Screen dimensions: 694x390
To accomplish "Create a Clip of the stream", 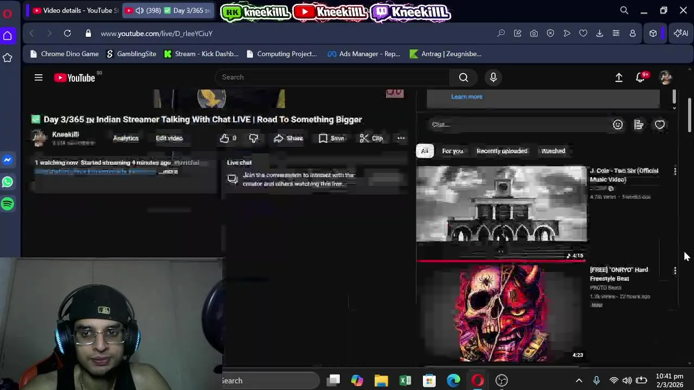I will (371, 138).
